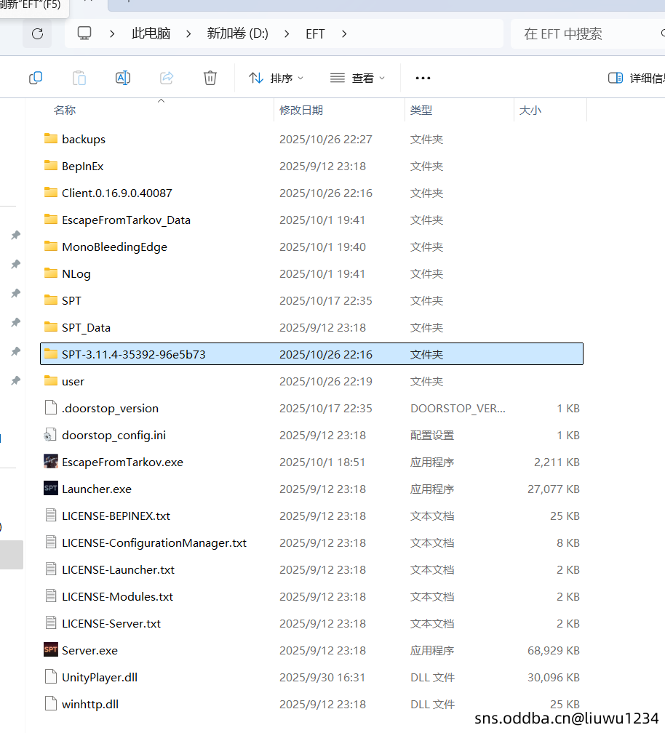Screen dimensions: 665x733
Task: Select the Server.exe application icon
Action: click(51, 650)
